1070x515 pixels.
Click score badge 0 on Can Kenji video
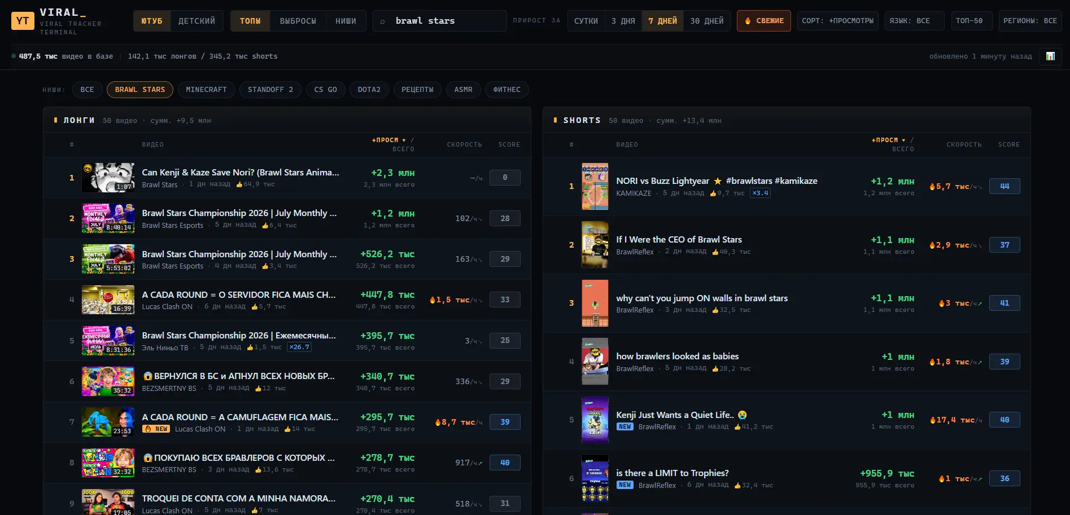point(505,178)
